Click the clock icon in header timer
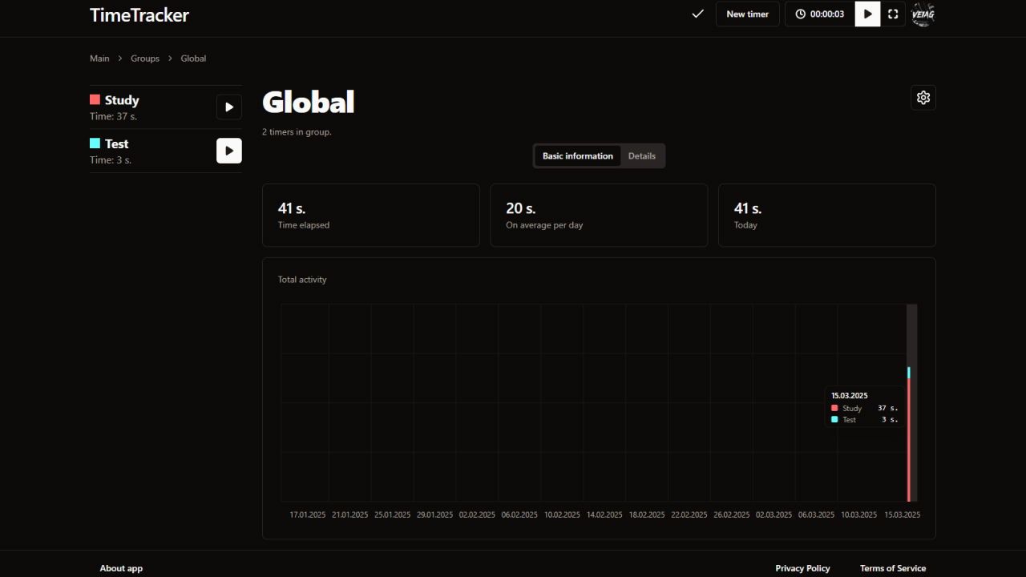 point(800,14)
